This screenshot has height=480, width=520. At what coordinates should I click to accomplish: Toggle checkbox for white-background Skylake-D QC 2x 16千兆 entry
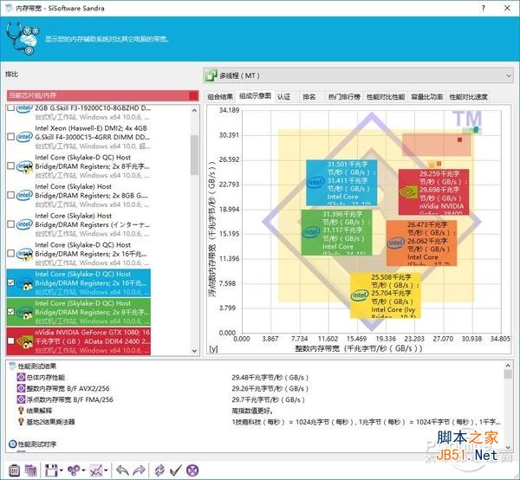[x=11, y=253]
